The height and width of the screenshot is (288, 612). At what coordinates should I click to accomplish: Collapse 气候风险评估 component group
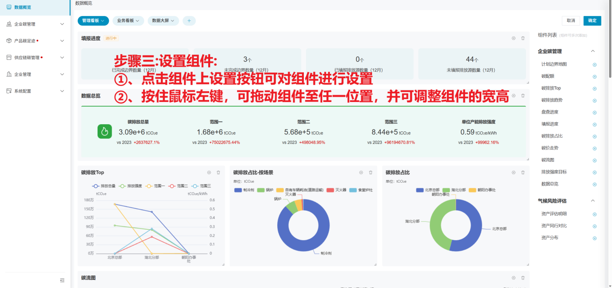click(593, 201)
